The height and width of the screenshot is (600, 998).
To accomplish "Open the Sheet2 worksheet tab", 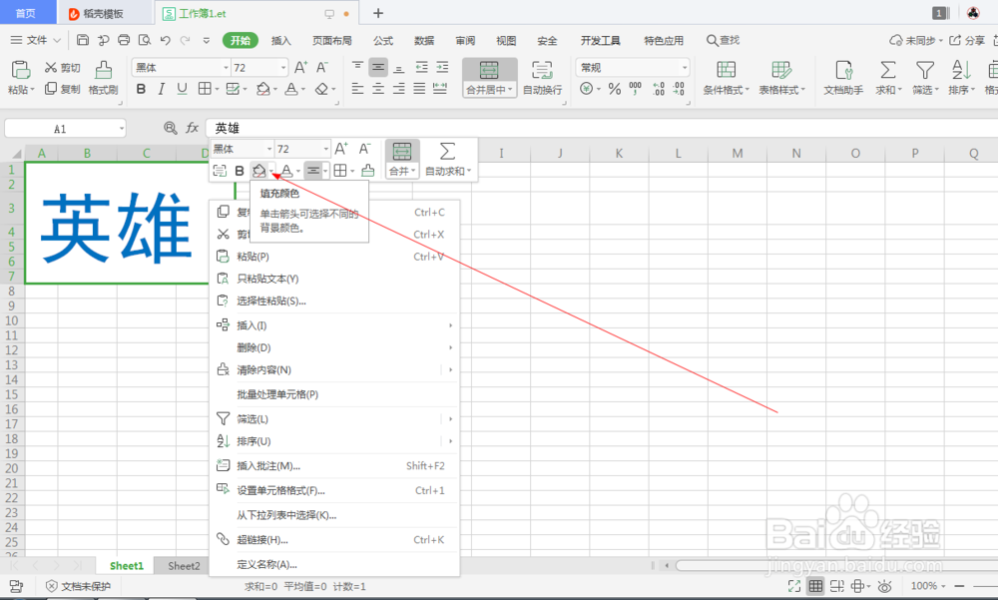I will pos(184,566).
